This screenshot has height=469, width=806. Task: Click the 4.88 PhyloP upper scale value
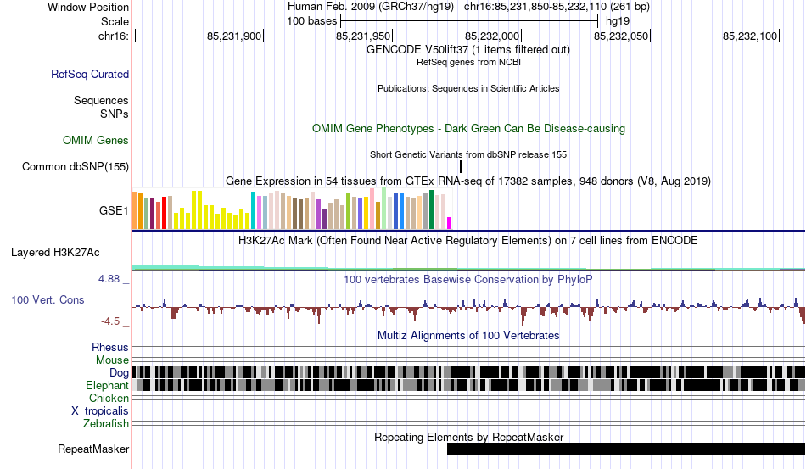coord(109,279)
